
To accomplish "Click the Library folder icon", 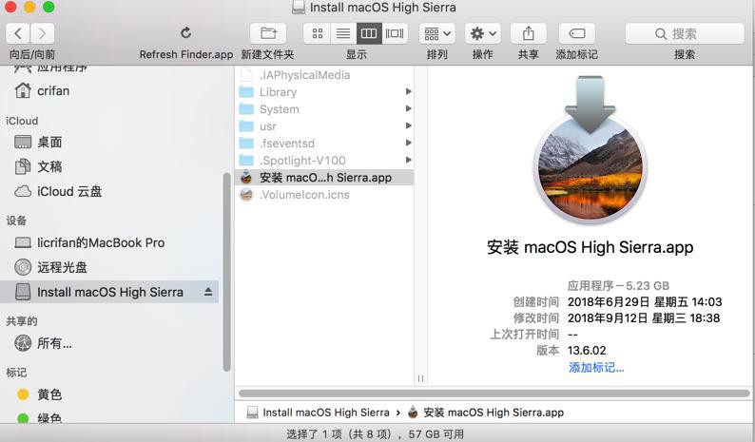I will click(x=246, y=91).
